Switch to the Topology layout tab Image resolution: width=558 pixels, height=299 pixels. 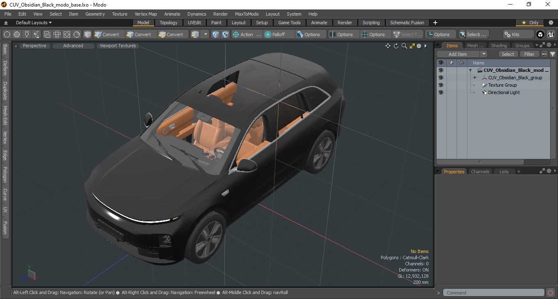point(169,23)
